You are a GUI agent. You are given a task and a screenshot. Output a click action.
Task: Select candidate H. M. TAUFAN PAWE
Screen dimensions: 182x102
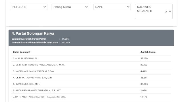pos(33,78)
